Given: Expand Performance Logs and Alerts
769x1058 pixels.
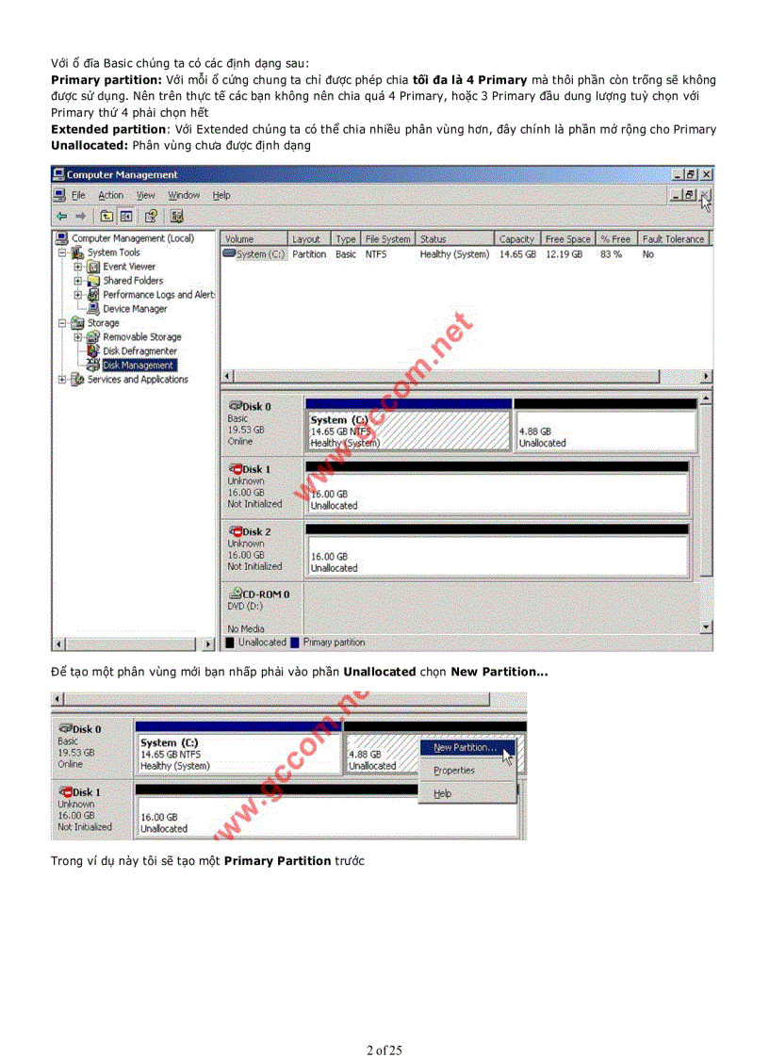Looking at the screenshot, I should (78, 294).
